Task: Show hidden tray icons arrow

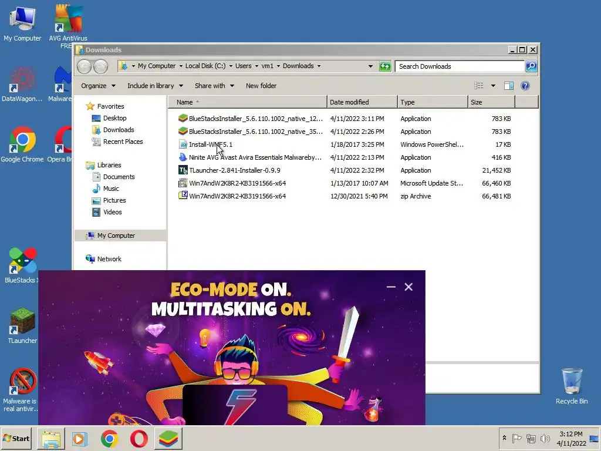Action: [x=504, y=438]
